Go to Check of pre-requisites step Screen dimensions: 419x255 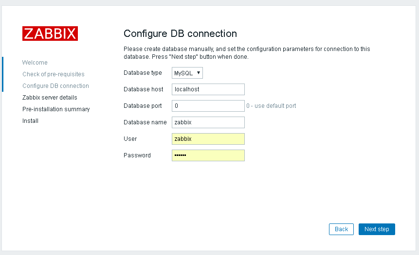tap(54, 74)
